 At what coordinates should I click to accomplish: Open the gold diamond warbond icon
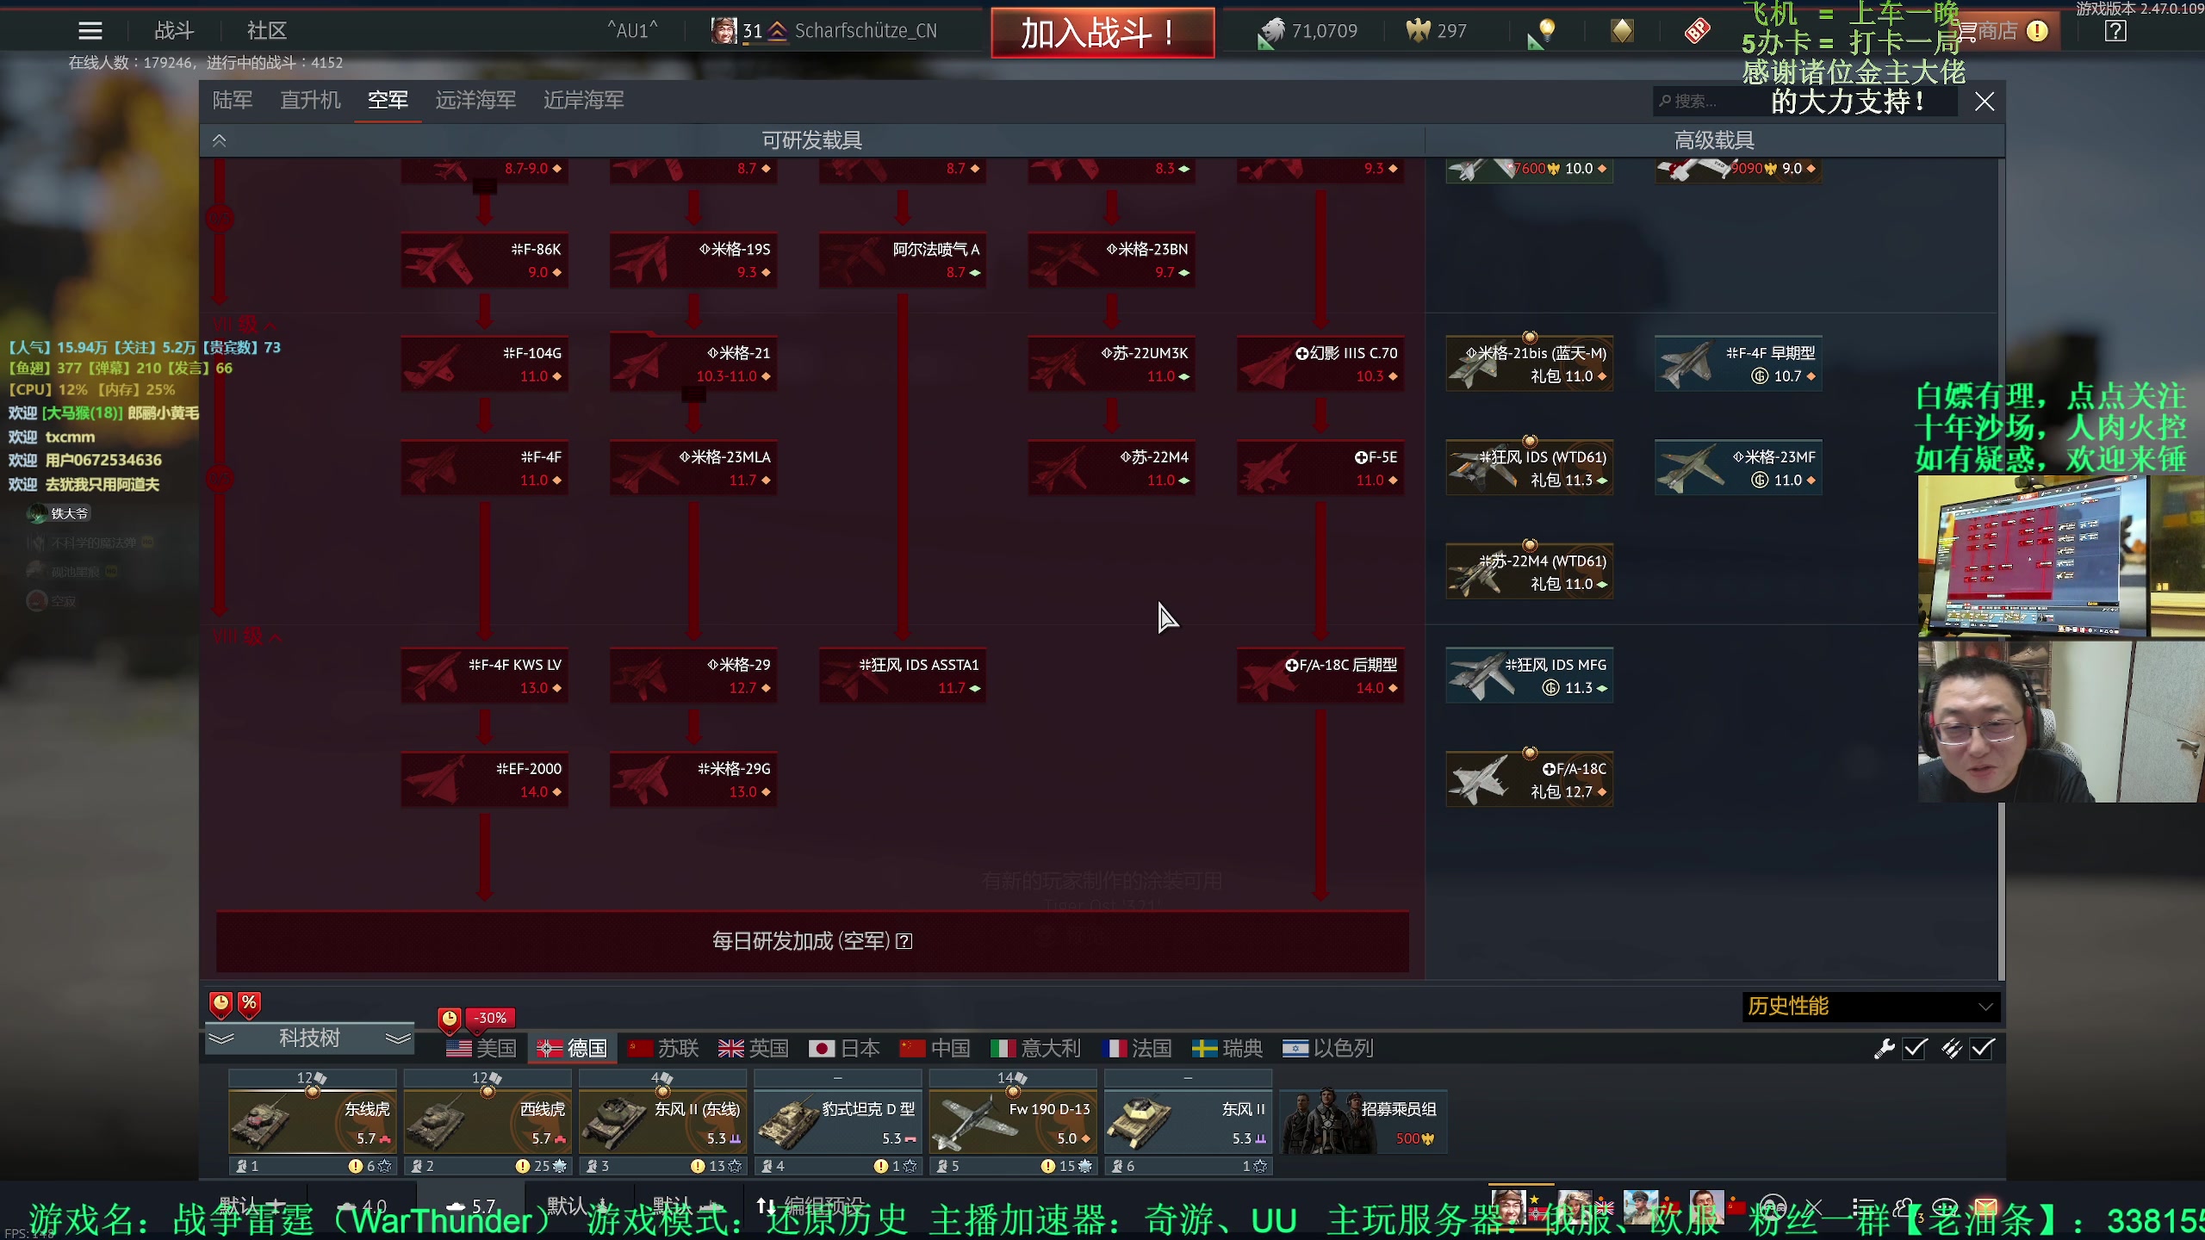(x=1622, y=31)
